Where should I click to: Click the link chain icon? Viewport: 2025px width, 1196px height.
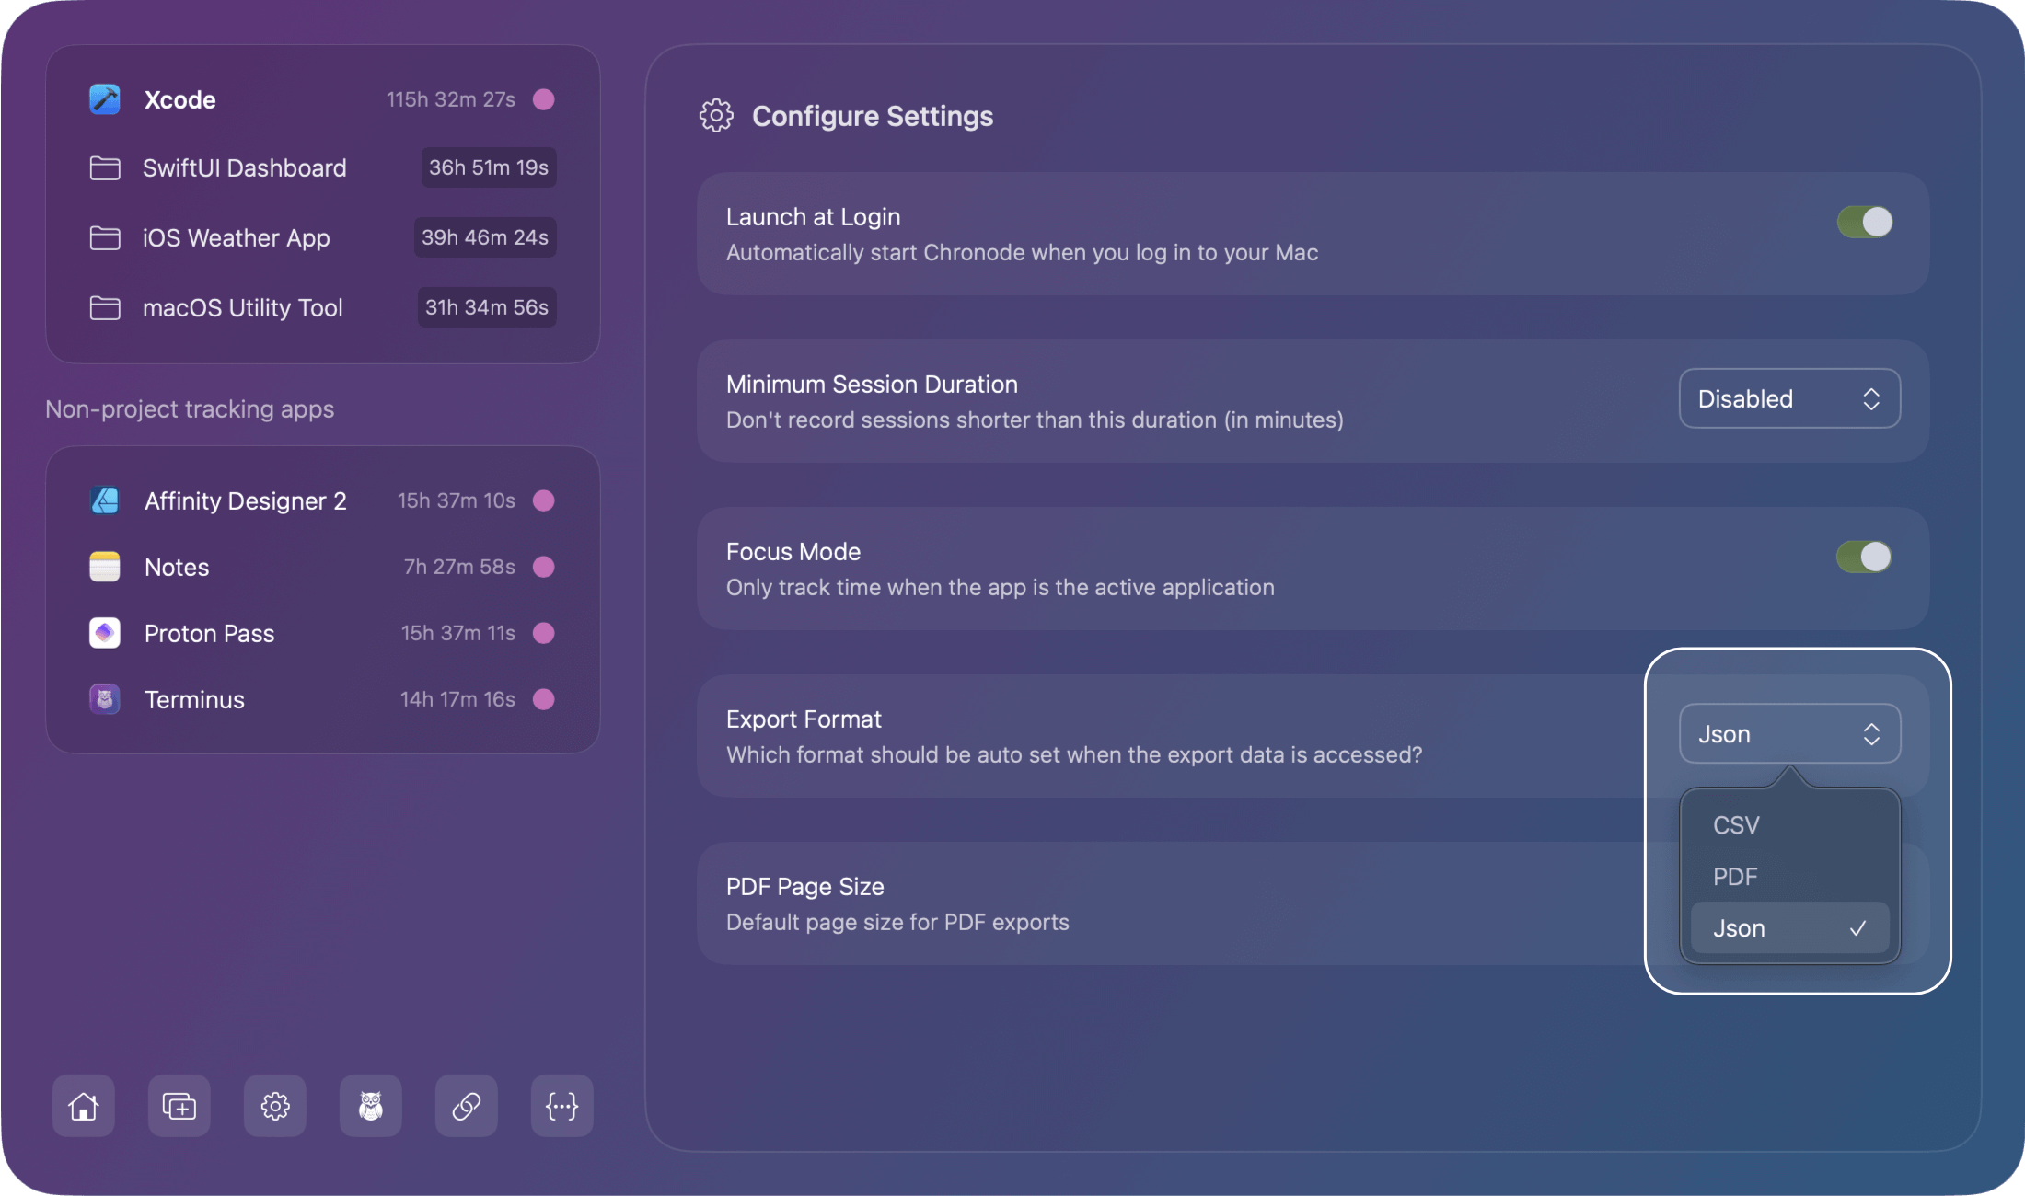click(466, 1106)
